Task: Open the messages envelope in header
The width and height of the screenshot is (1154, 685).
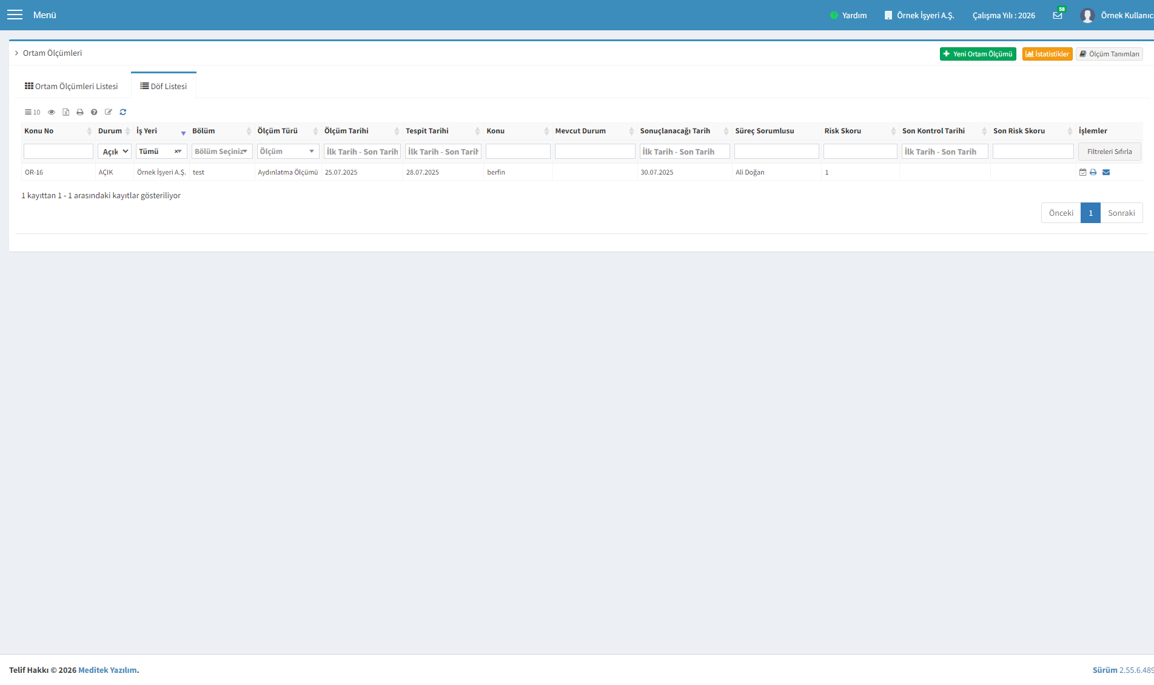Action: pyautogui.click(x=1058, y=15)
